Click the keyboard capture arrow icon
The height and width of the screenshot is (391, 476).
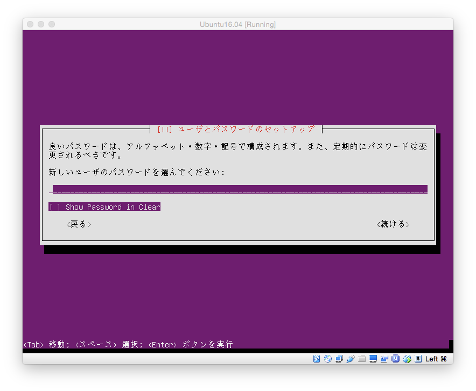[x=418, y=359]
